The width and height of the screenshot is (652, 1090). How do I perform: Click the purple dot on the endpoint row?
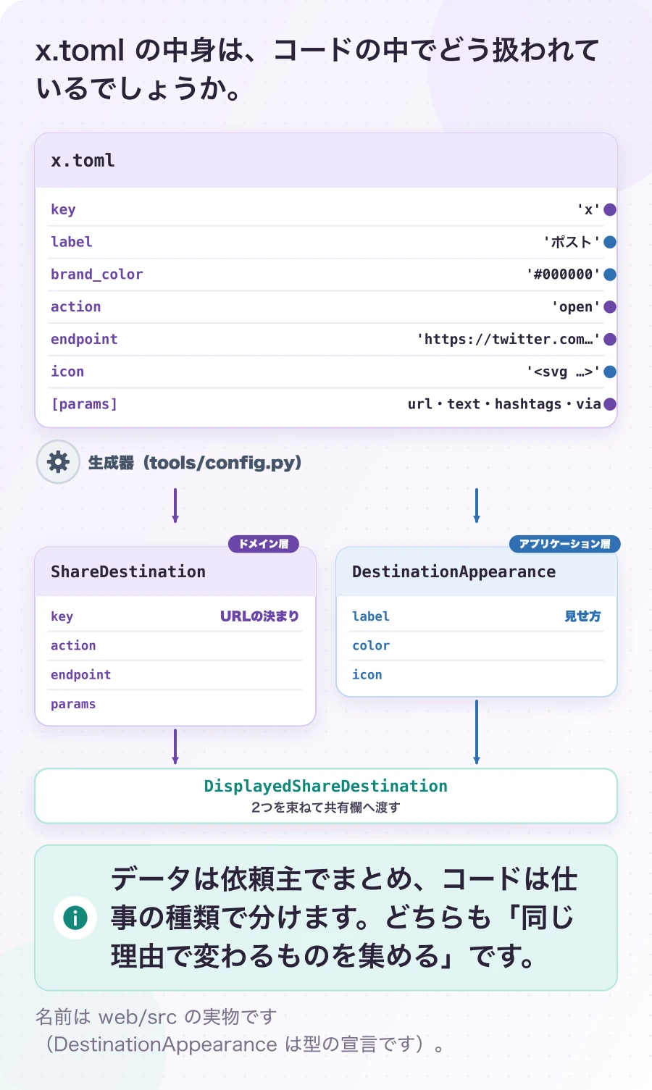coord(610,339)
